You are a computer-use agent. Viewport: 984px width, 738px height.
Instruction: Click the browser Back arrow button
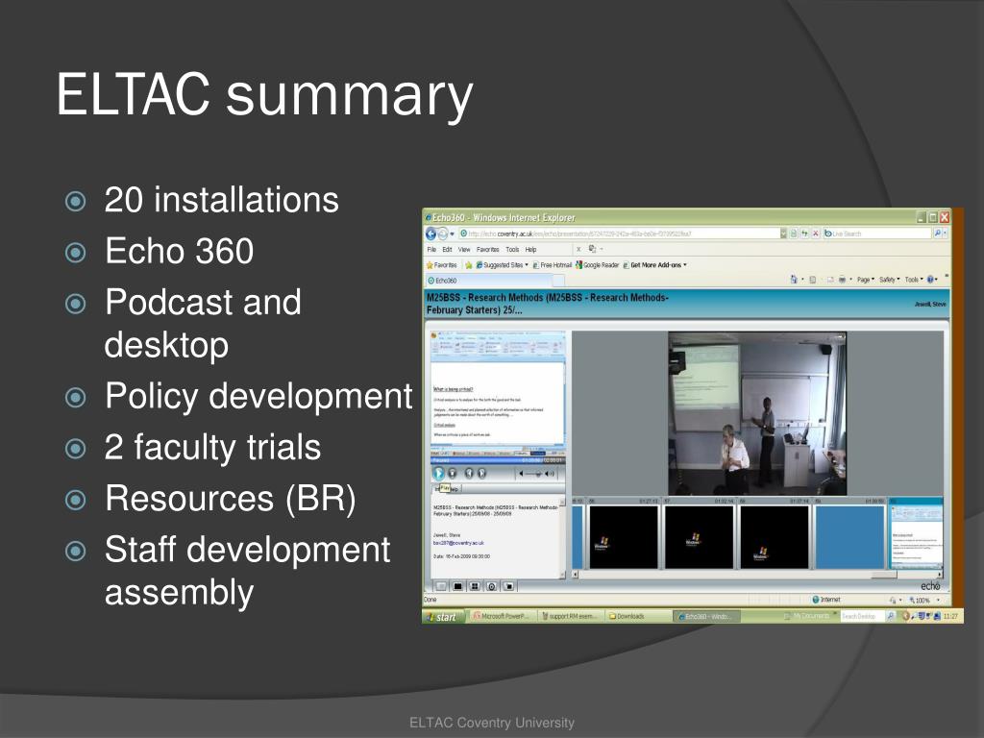[x=430, y=234]
